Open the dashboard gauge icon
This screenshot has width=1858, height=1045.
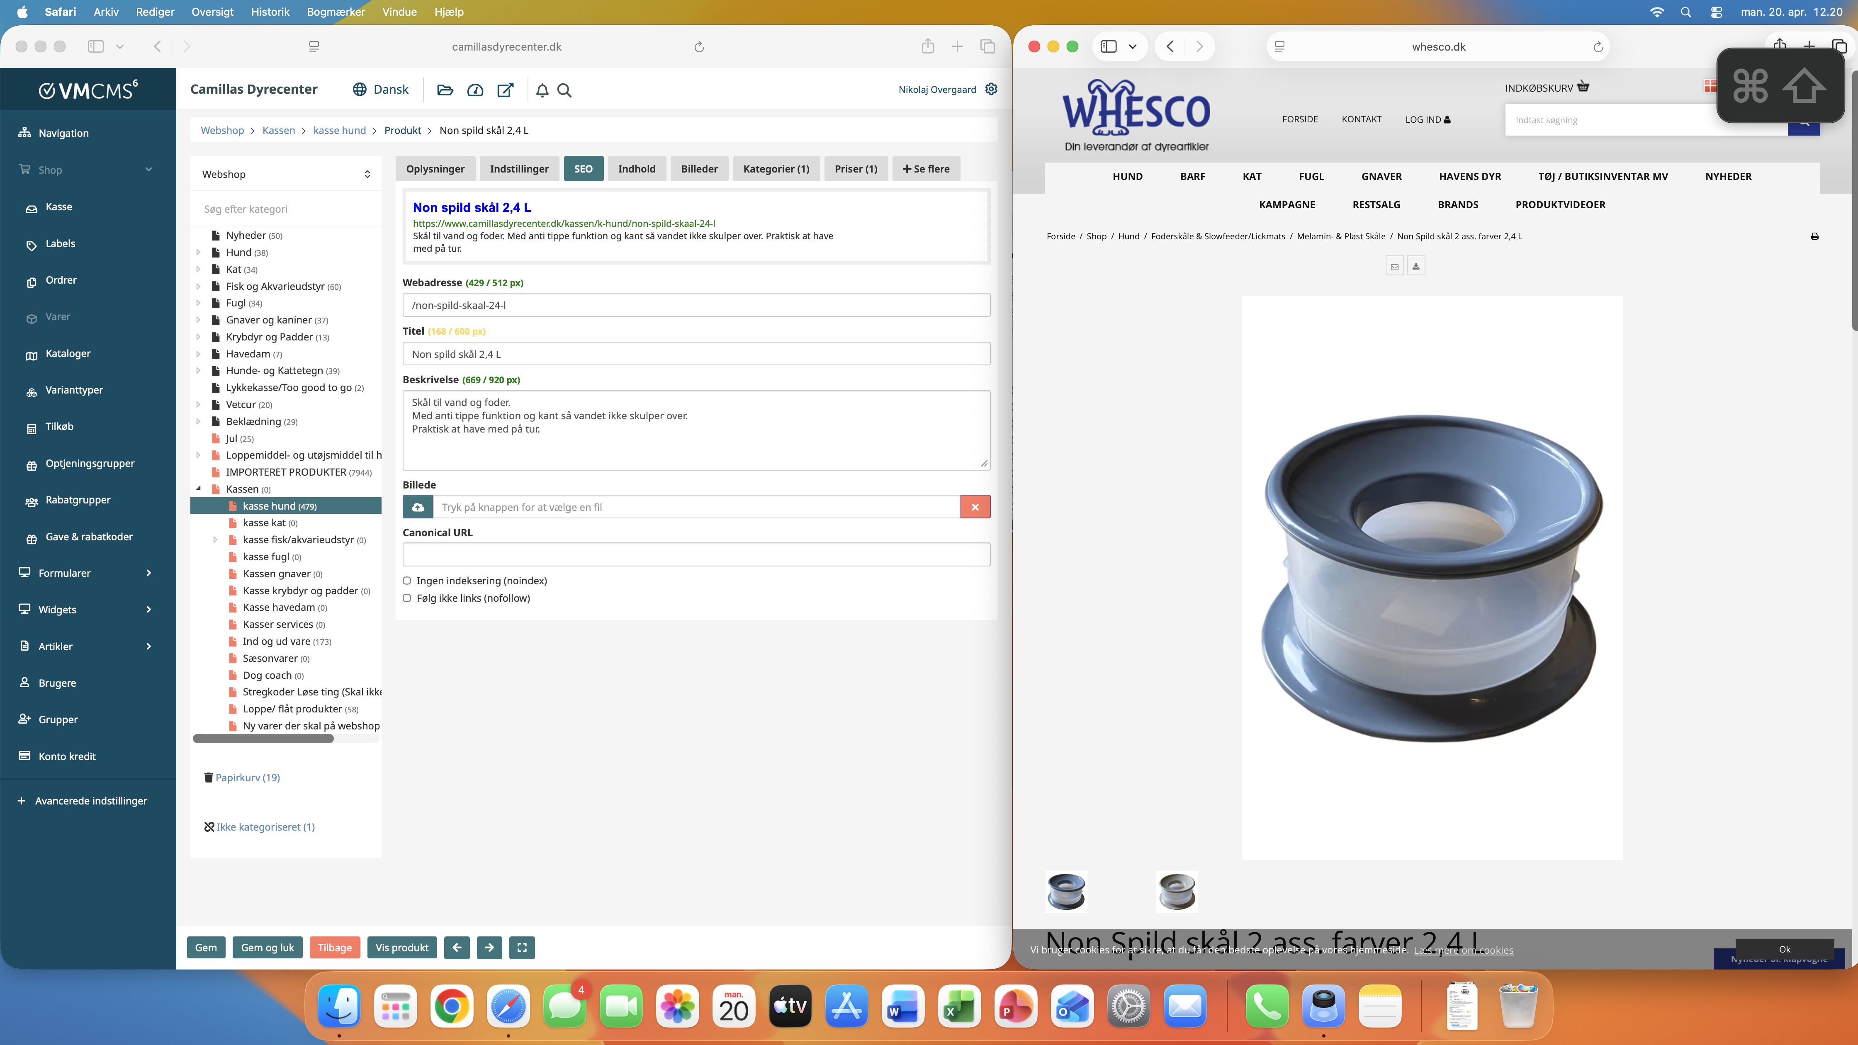(x=474, y=90)
